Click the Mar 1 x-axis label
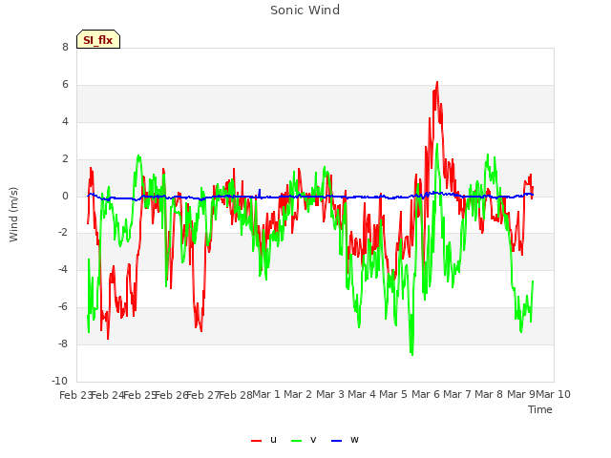Screen dimensions: 611x458 pyautogui.click(x=266, y=394)
